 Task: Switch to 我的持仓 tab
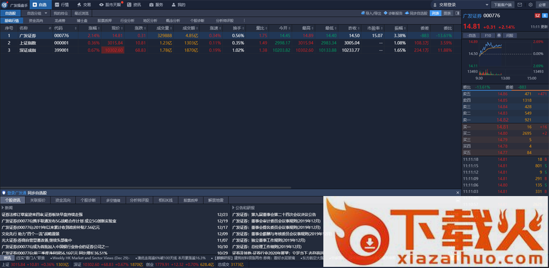click(61, 13)
